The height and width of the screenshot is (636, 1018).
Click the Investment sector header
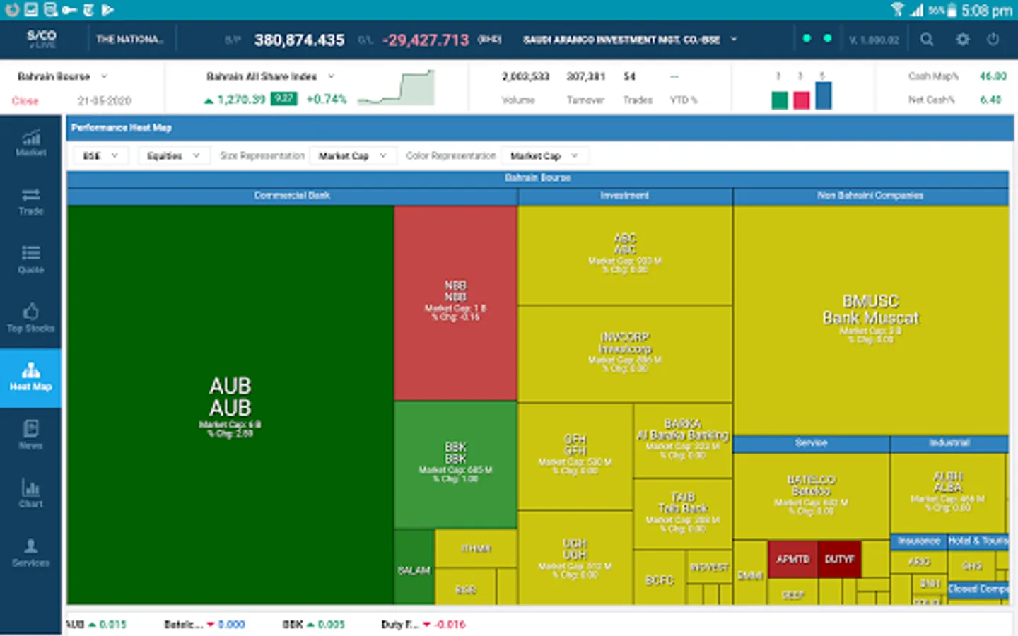625,196
